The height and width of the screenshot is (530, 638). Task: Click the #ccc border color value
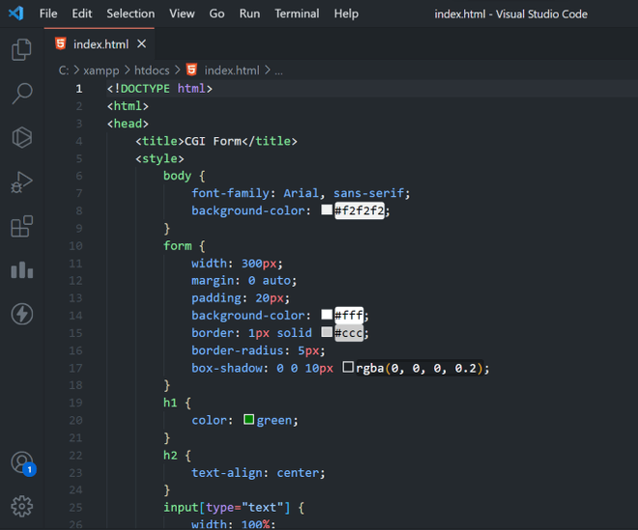click(349, 333)
